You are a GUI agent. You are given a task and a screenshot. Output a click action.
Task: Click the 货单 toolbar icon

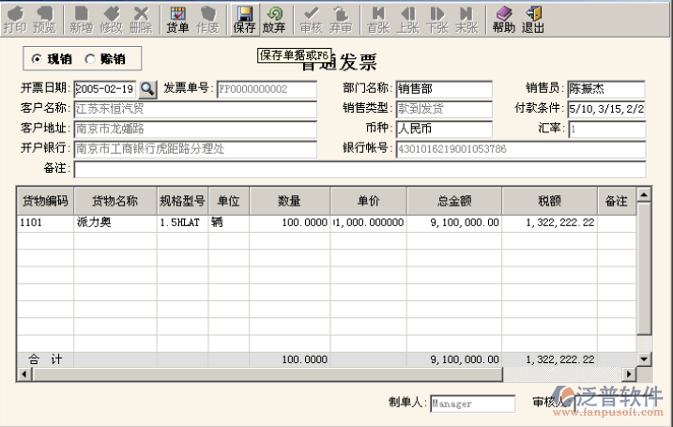coord(177,19)
